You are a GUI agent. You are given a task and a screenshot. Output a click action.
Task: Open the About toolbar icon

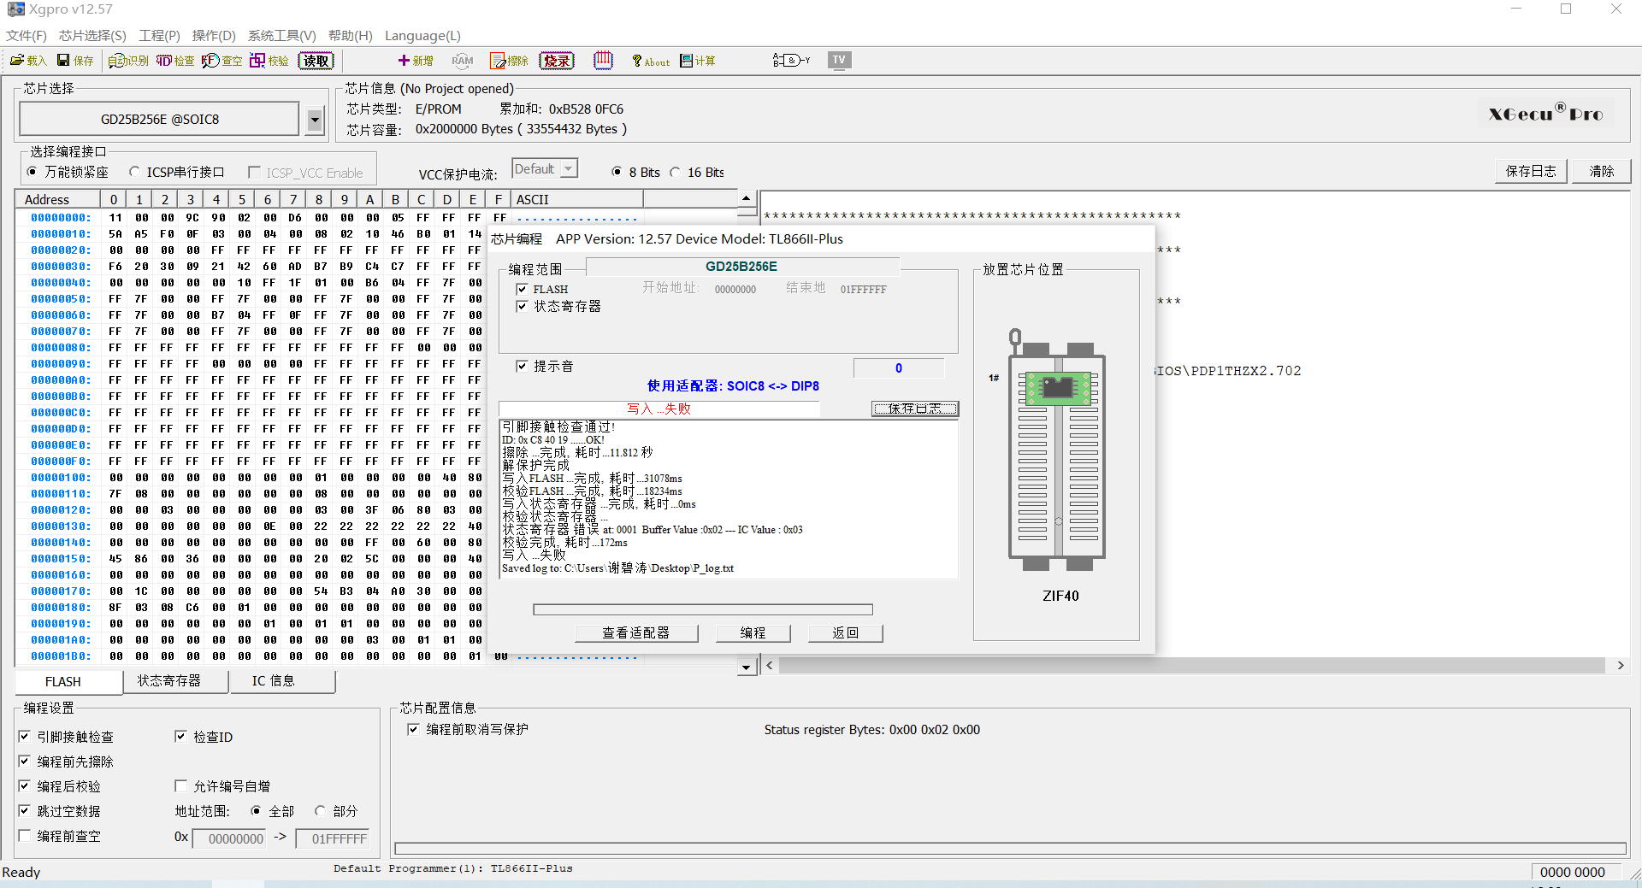[651, 61]
